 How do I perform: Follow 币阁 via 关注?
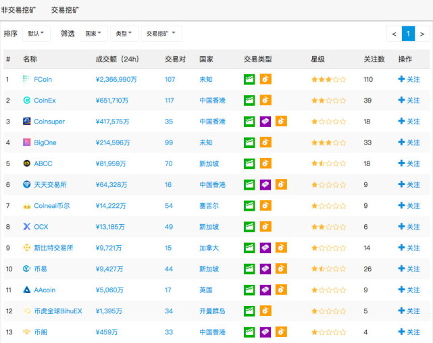[x=409, y=332]
